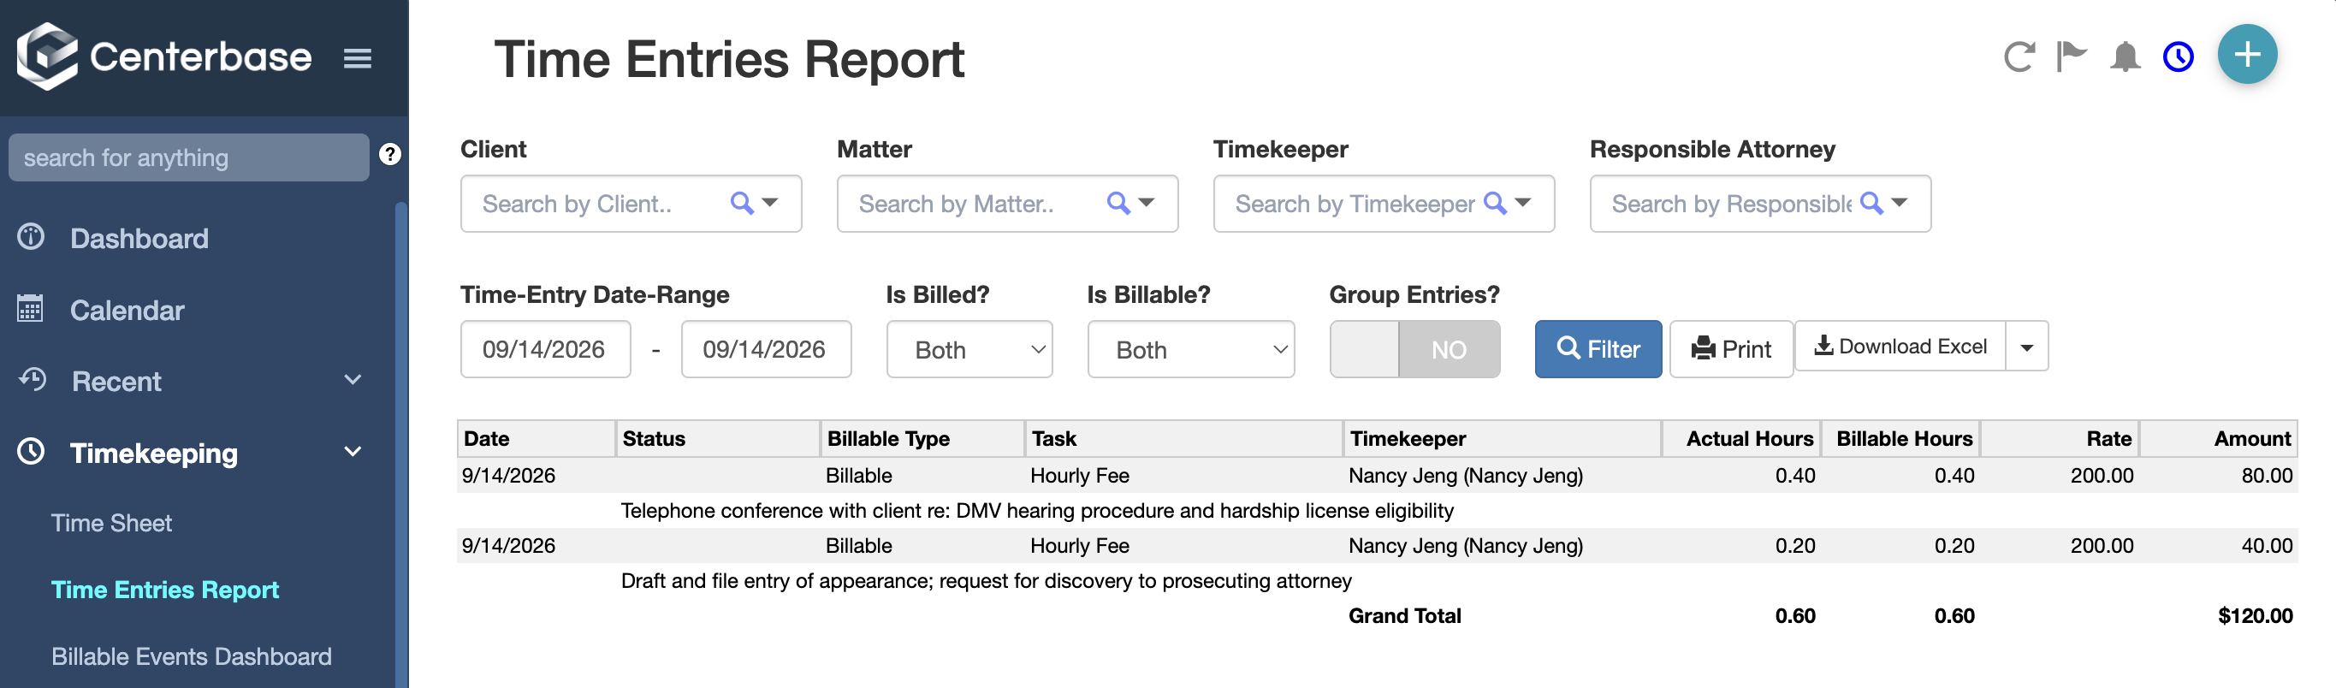Click the blue Filter button
This screenshot has width=2336, height=688.
1598,349
